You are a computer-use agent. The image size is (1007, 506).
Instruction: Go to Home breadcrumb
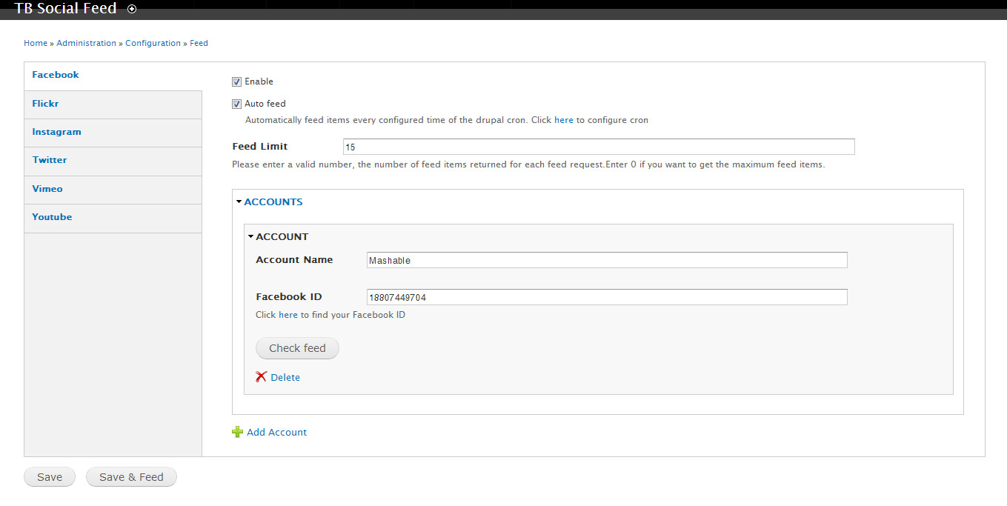click(36, 43)
